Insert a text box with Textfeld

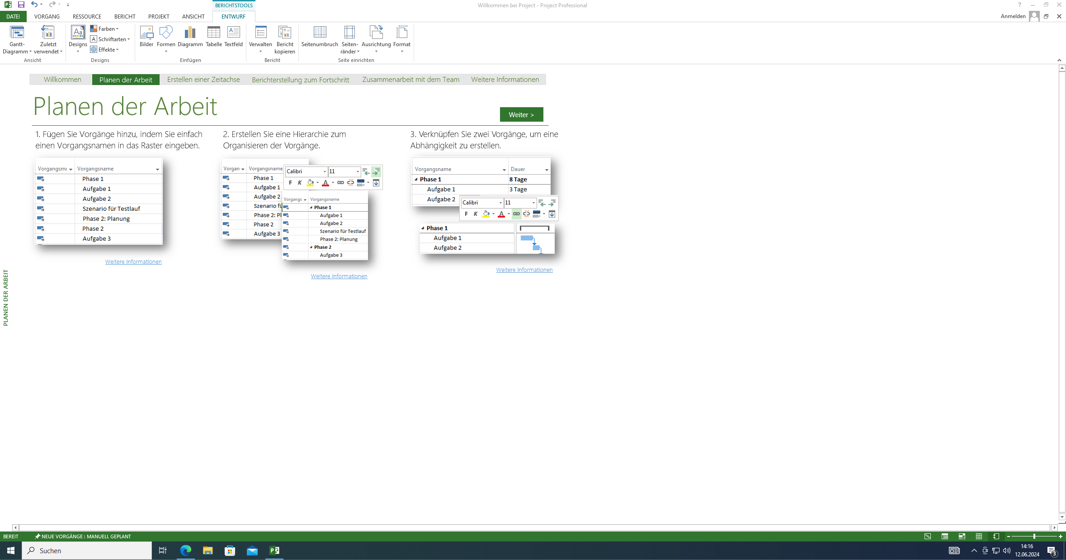pos(233,36)
